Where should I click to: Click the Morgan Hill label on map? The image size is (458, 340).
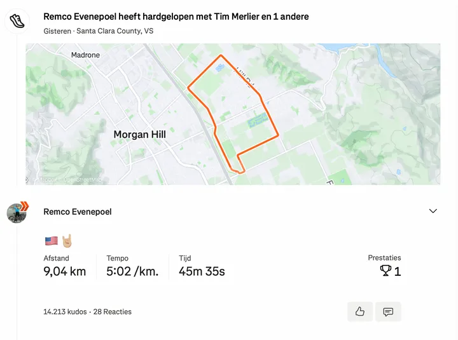coord(139,135)
